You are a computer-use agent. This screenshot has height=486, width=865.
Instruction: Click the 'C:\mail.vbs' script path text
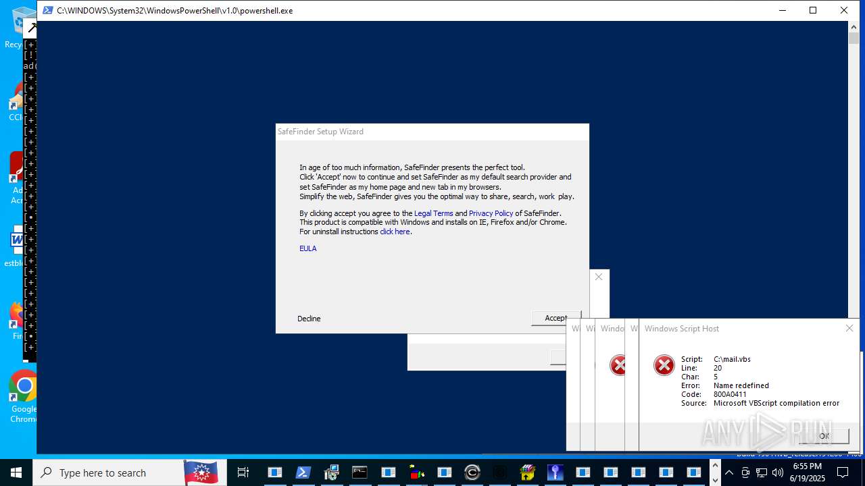coord(732,359)
